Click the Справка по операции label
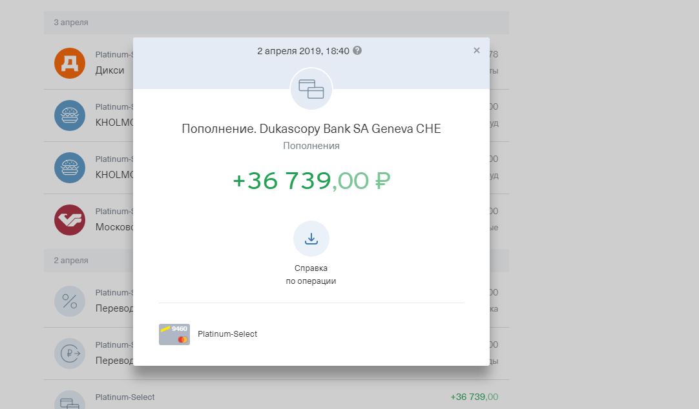 [311, 275]
